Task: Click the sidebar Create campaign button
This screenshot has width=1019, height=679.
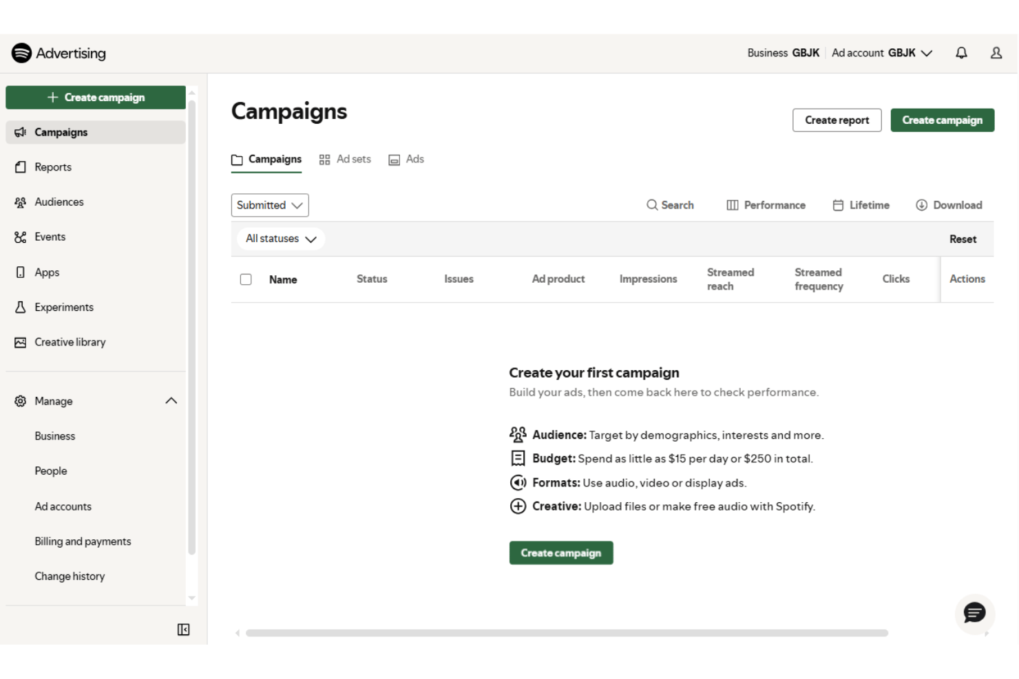Action: 96,98
